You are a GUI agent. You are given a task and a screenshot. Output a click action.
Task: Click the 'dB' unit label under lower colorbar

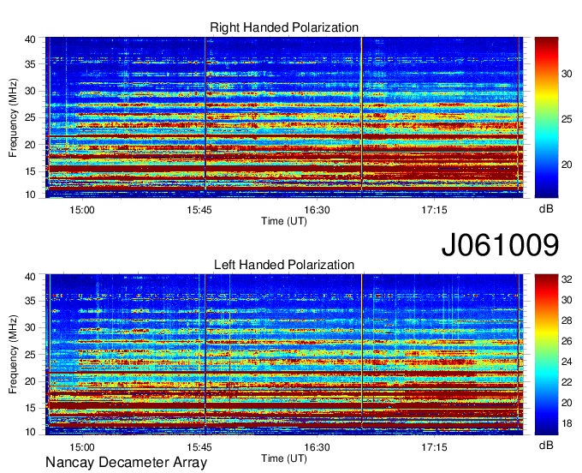[546, 446]
